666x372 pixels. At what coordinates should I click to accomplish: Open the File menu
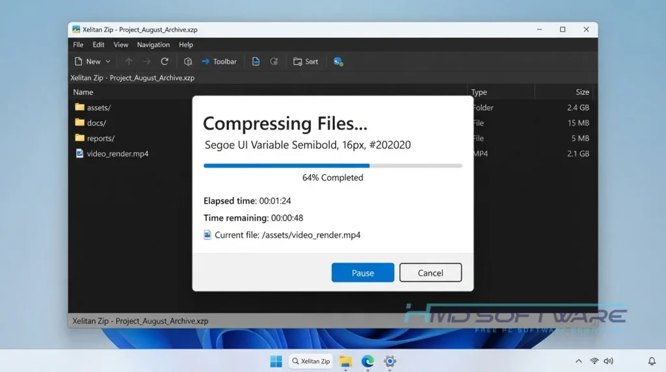(x=78, y=45)
